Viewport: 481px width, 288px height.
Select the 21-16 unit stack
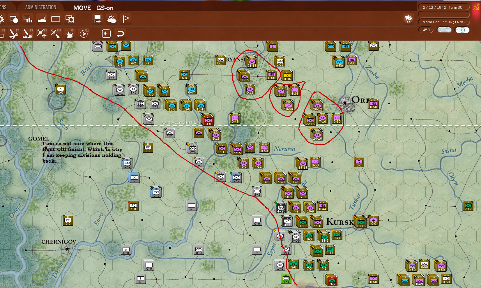click(252, 62)
